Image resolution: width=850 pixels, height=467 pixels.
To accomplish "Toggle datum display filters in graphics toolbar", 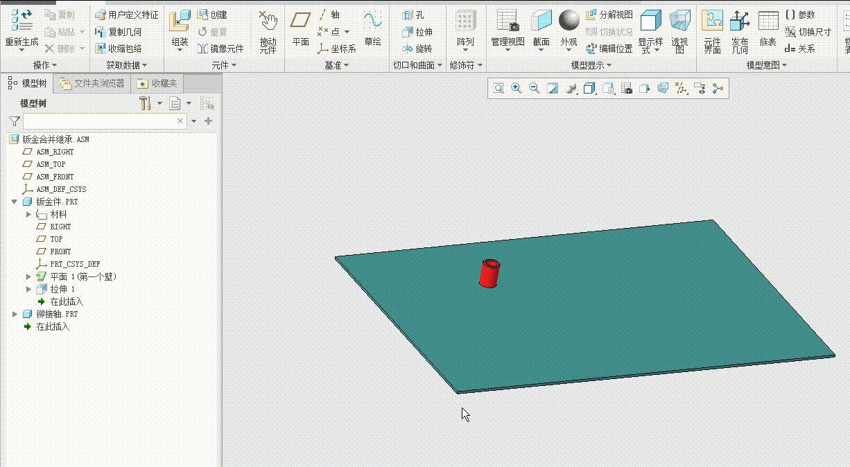I will pos(682,88).
